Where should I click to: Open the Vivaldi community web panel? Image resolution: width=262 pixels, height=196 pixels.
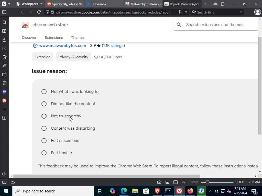point(4,101)
